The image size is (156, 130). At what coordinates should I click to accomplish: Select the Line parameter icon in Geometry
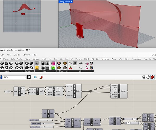click(6, 68)
